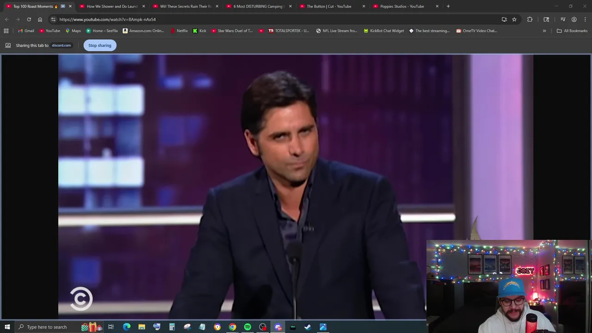Open the install/cast screen icon in address bar
The image size is (592, 333).
[504, 19]
